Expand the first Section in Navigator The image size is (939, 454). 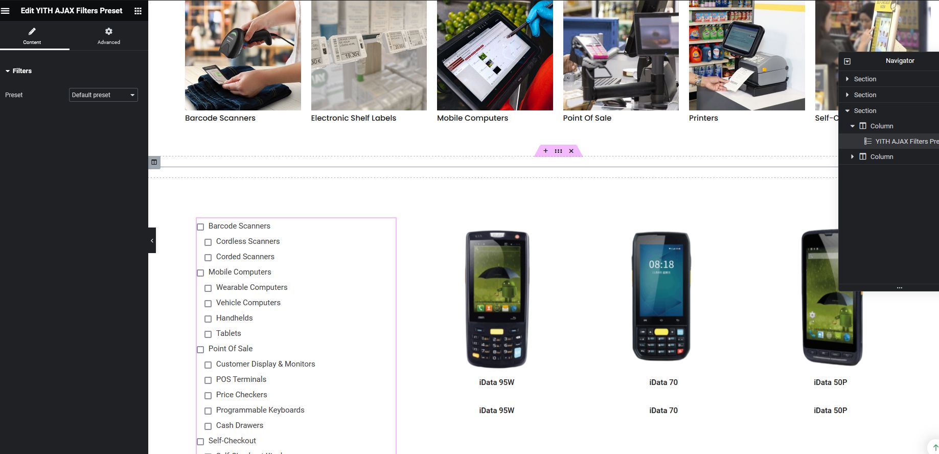(848, 79)
